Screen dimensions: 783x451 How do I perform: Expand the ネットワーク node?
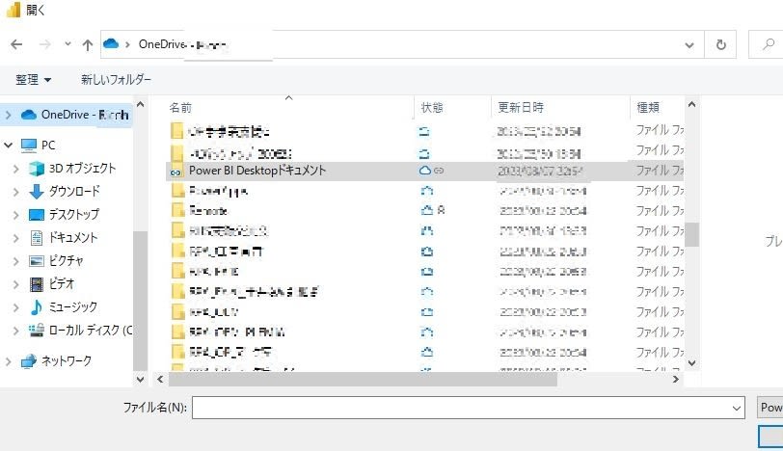[x=9, y=361]
